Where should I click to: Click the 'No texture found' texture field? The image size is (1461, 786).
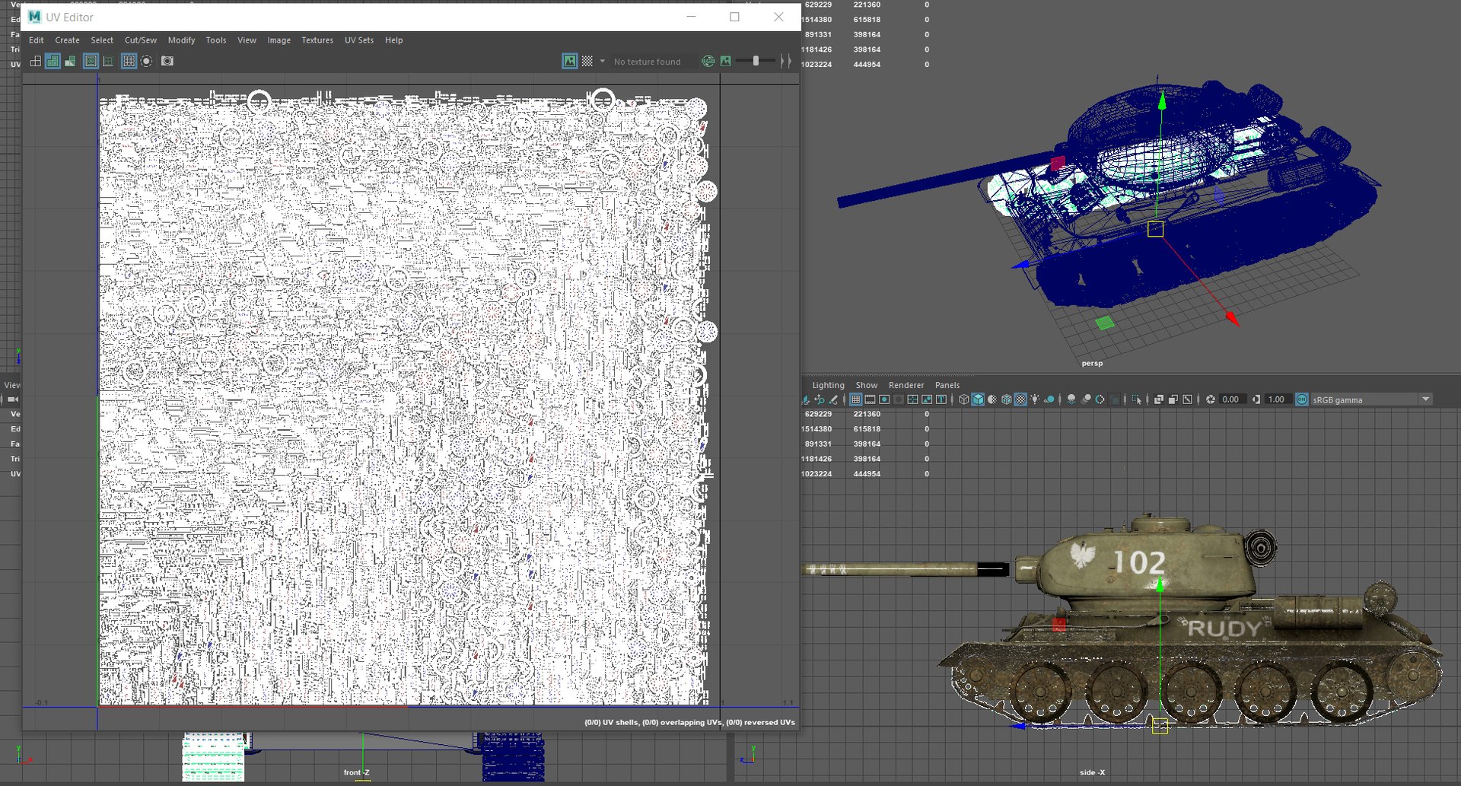pos(653,62)
